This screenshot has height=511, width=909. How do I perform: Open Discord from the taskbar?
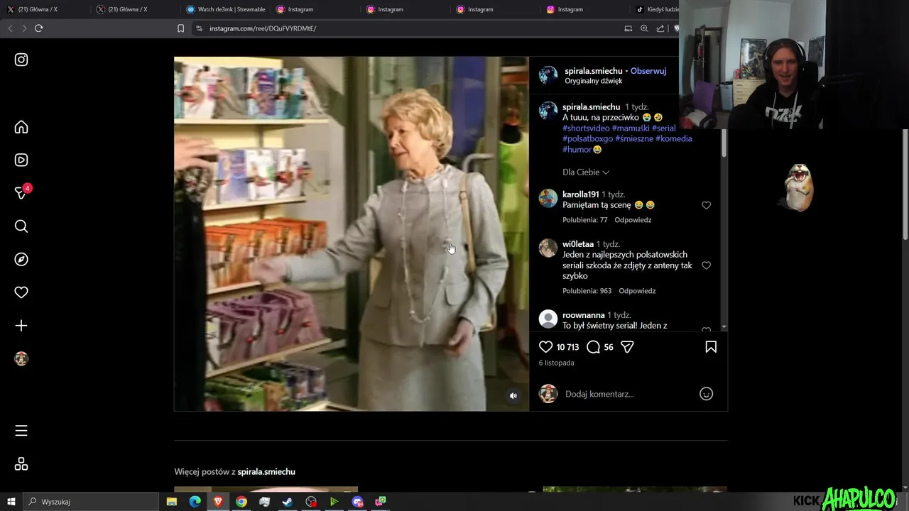[x=357, y=502]
